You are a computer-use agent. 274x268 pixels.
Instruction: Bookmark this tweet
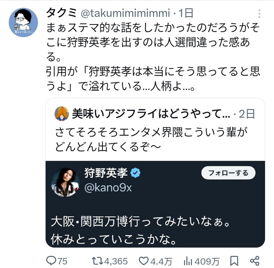pos(236,261)
